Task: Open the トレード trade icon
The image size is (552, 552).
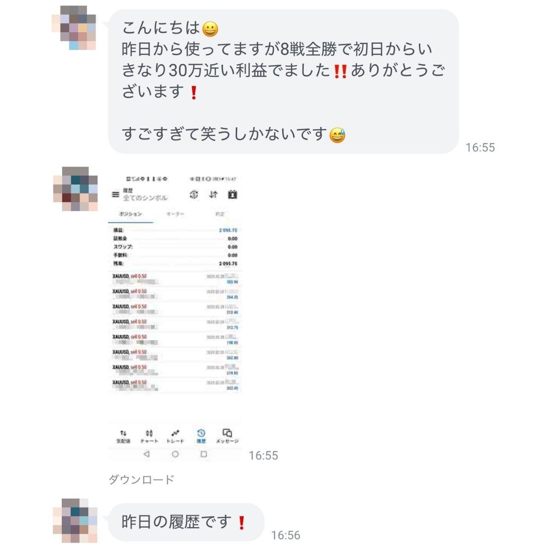Action: click(175, 436)
